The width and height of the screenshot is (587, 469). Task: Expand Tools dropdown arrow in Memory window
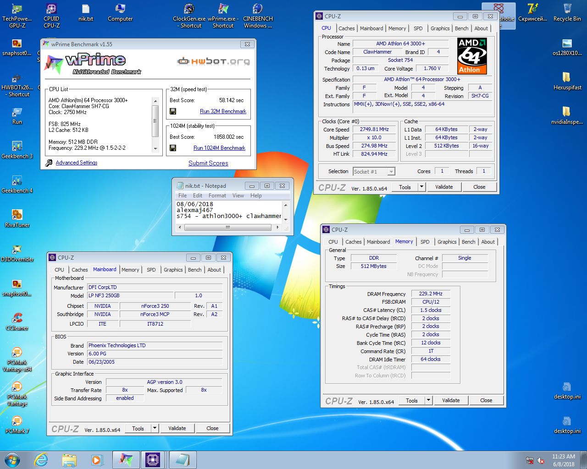428,400
